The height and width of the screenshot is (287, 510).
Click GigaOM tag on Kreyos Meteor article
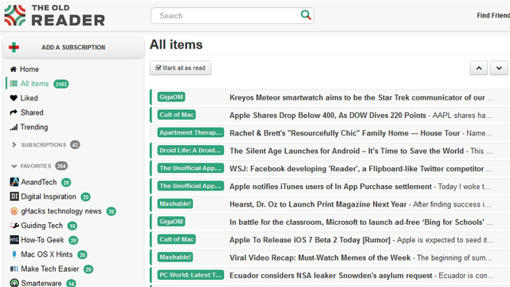point(171,97)
